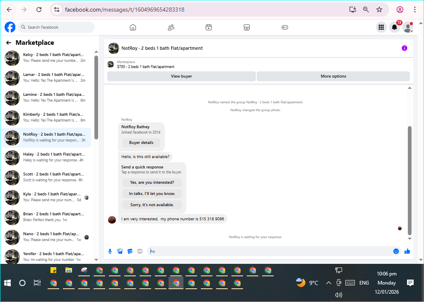Open the Brian conversation
Viewport: 424px width, 302px height.
click(x=46, y=217)
